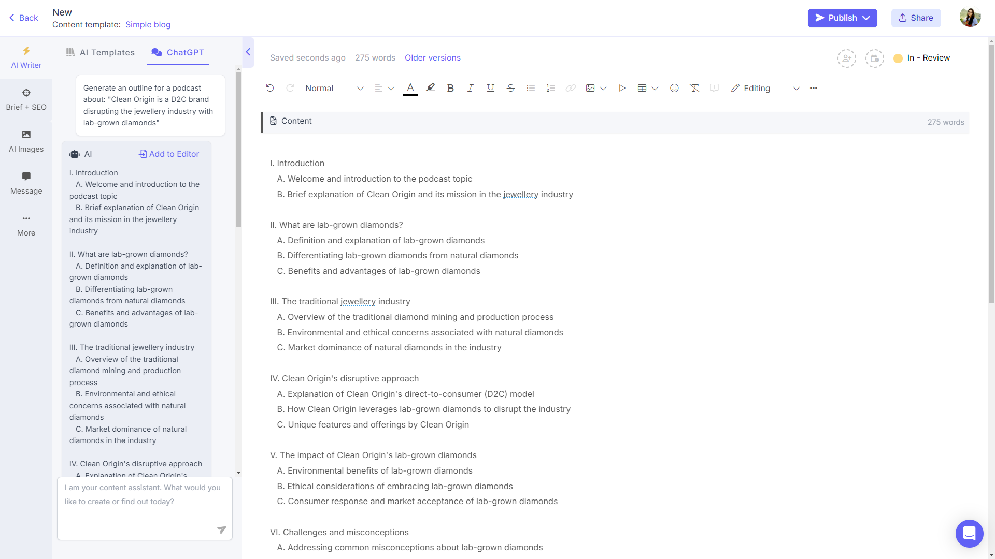
Task: Select the Italic formatting icon
Action: (x=471, y=88)
